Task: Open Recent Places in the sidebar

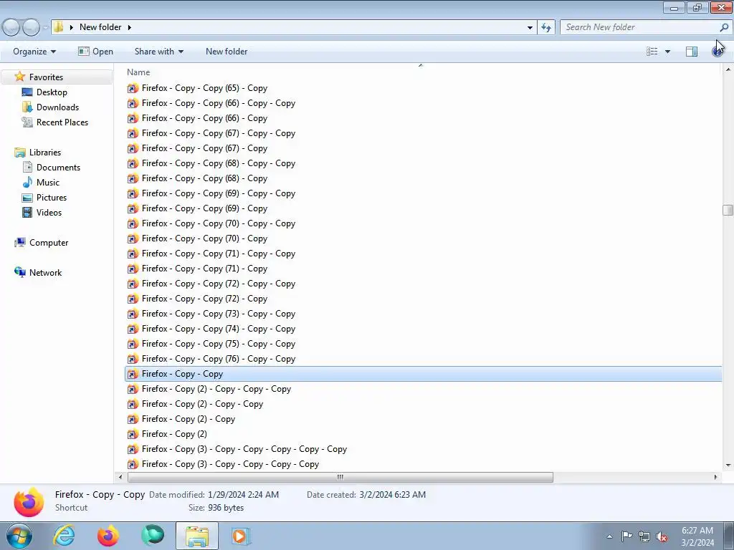Action: [62, 122]
